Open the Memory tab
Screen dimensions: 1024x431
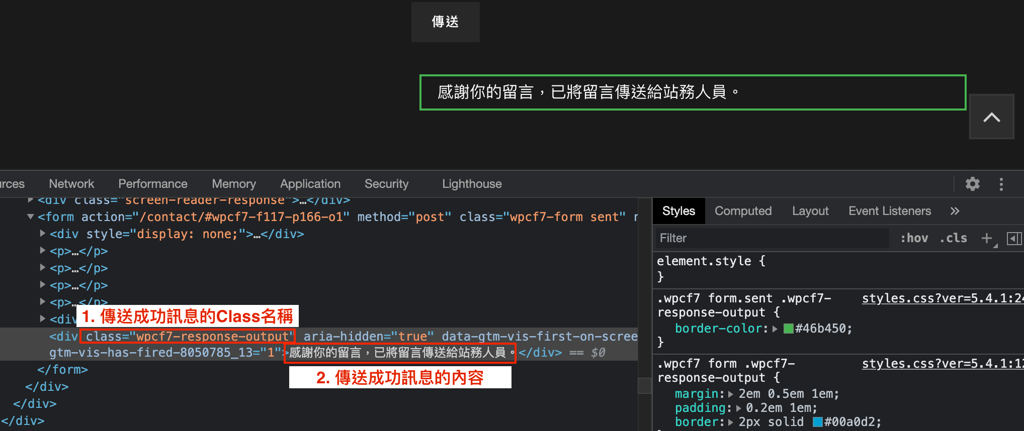[234, 184]
